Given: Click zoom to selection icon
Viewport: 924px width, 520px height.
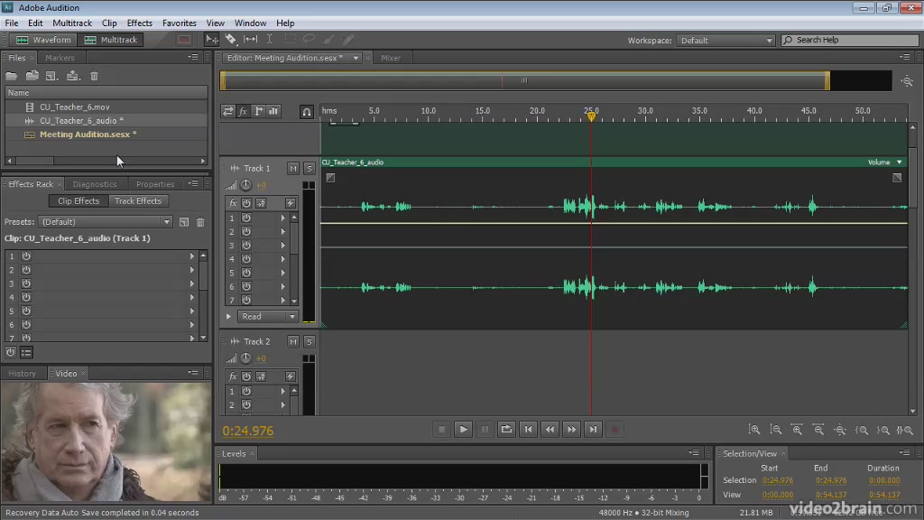Looking at the screenshot, I should (x=905, y=430).
